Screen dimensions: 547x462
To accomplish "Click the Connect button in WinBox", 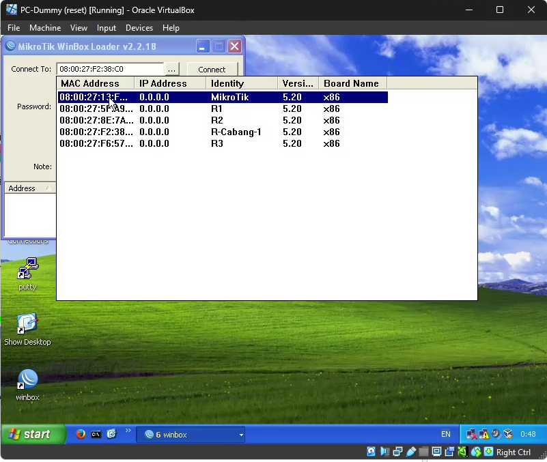I will coord(212,70).
